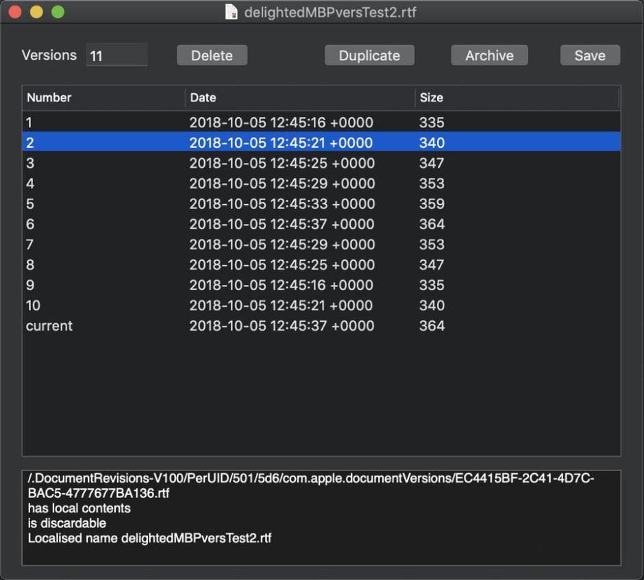644x580 pixels.
Task: Select version 5 dated 12:45:33
Action: (x=321, y=204)
